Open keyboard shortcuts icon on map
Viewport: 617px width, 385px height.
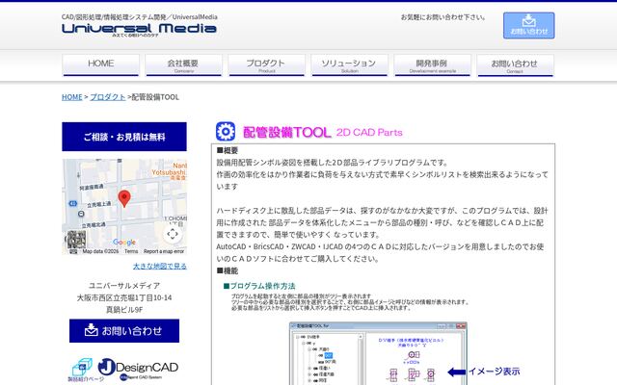[x=73, y=251]
